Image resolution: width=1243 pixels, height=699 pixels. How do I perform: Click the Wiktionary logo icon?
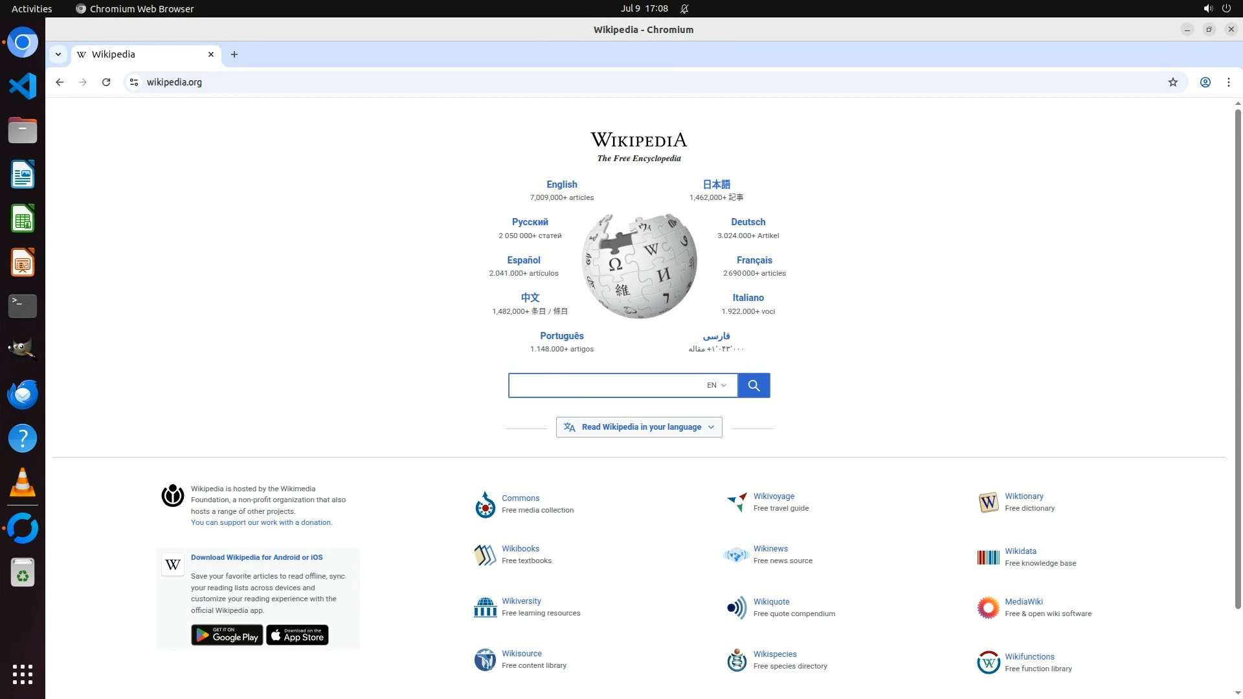988,502
